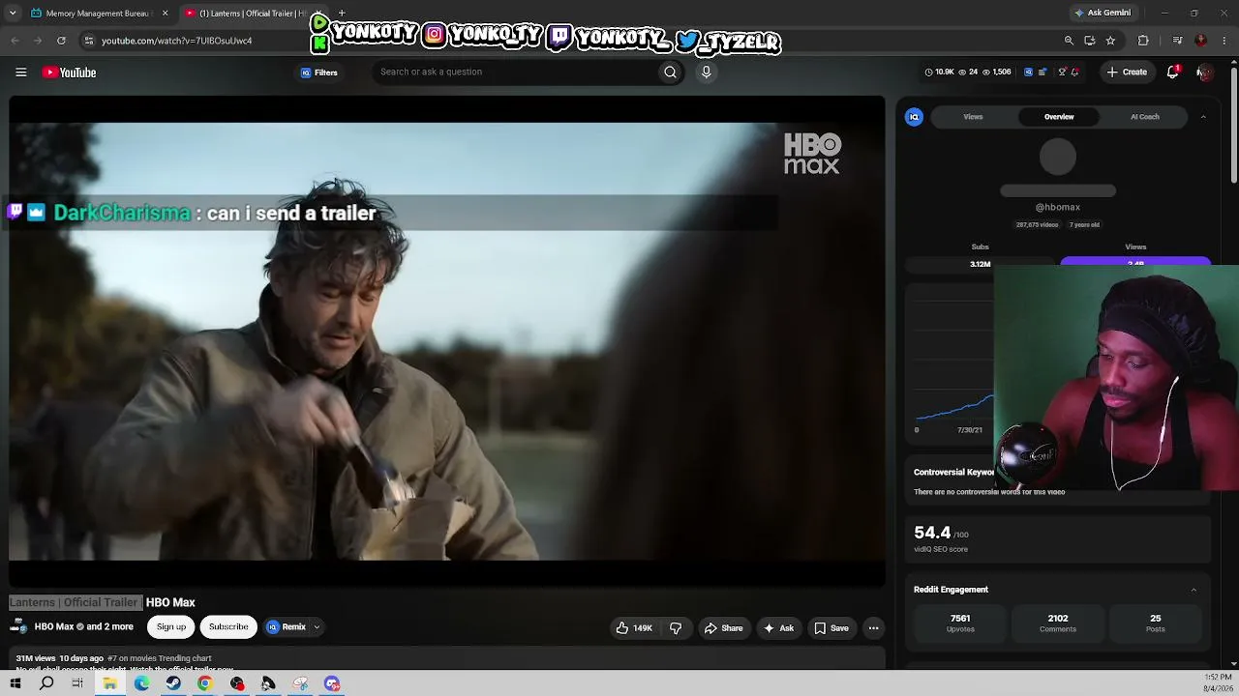Open vidIQ Filters button

(x=318, y=72)
